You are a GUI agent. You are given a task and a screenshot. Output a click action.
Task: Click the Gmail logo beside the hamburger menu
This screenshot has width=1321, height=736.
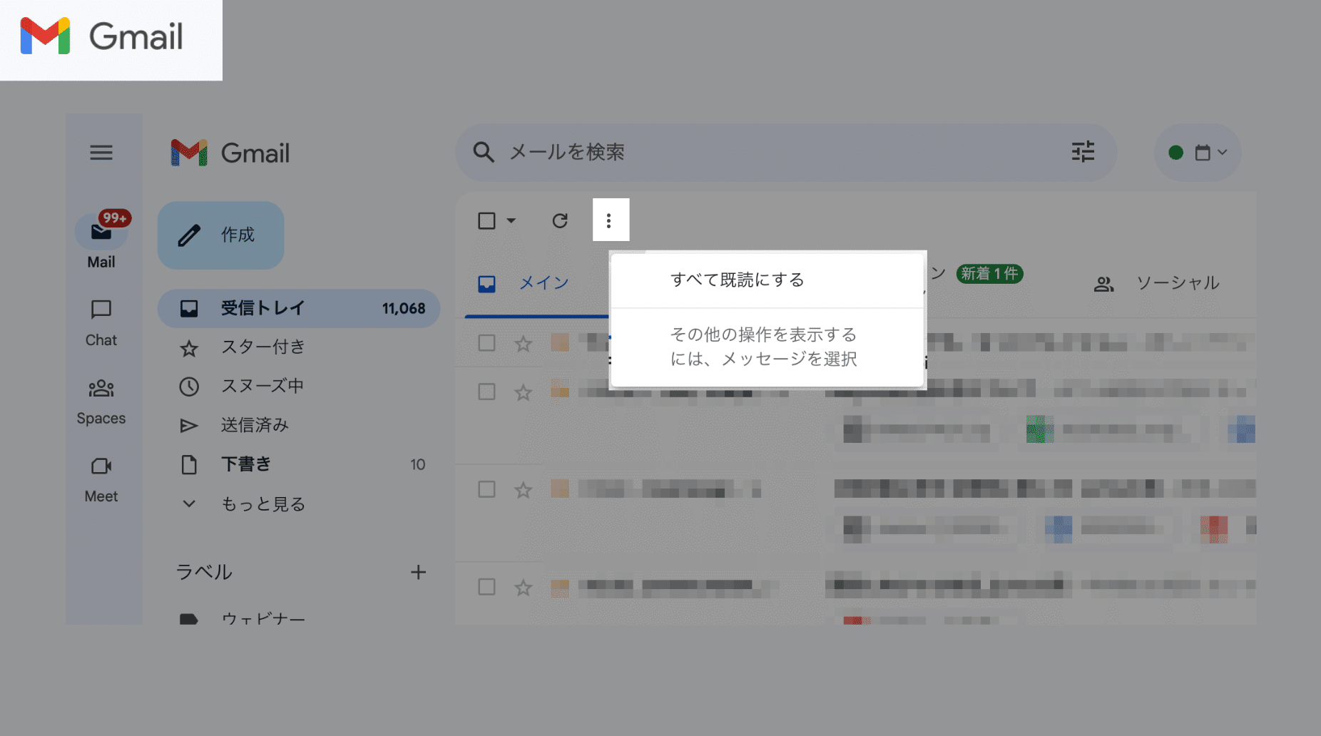click(230, 153)
